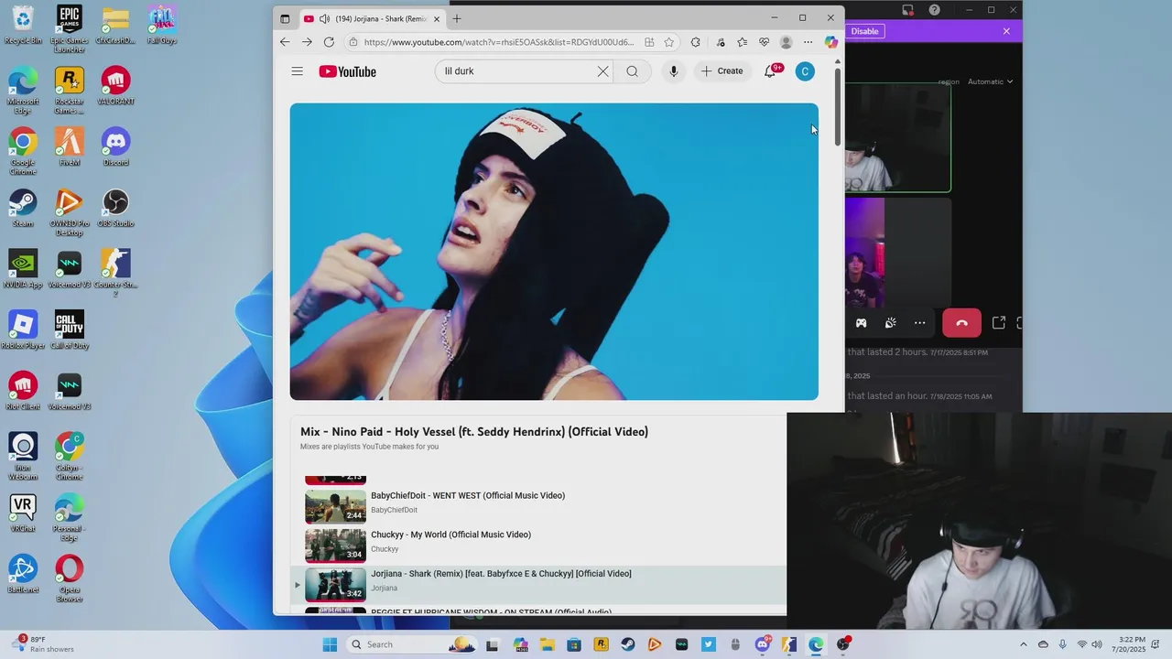Screen dimensions: 1172x659
Task: Open Rockstar Games Launcher in taskbar
Action: 602,644
